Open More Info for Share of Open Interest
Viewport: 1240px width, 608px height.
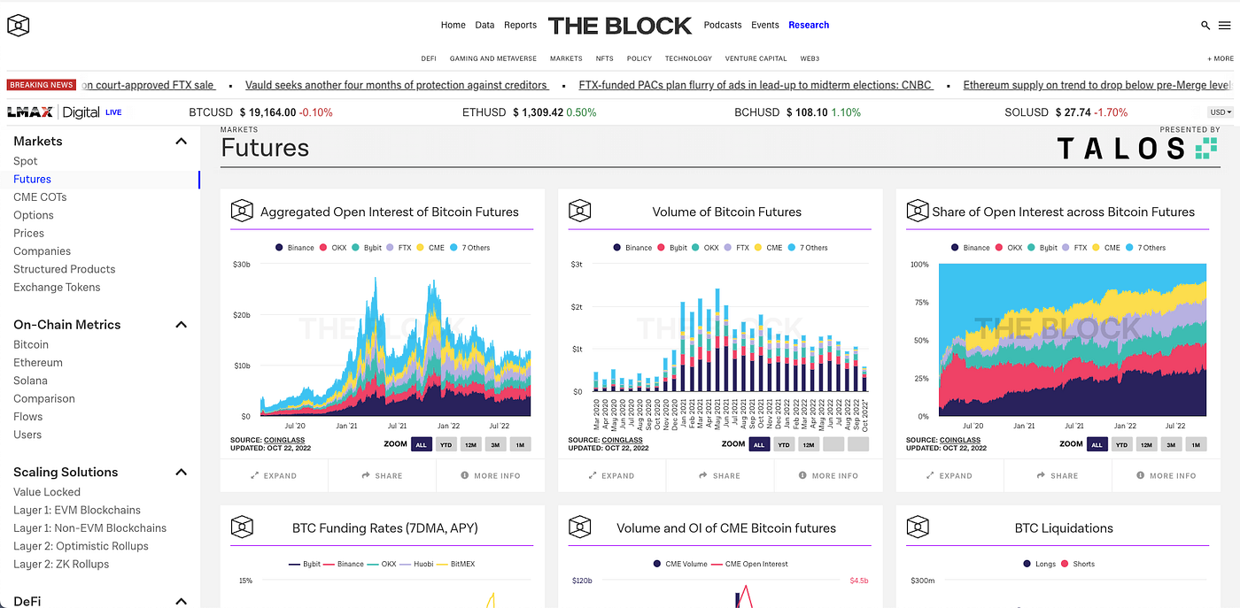click(1166, 476)
